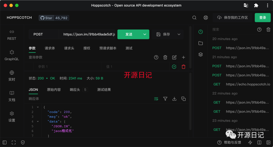Select the JSON response tab

point(33,90)
